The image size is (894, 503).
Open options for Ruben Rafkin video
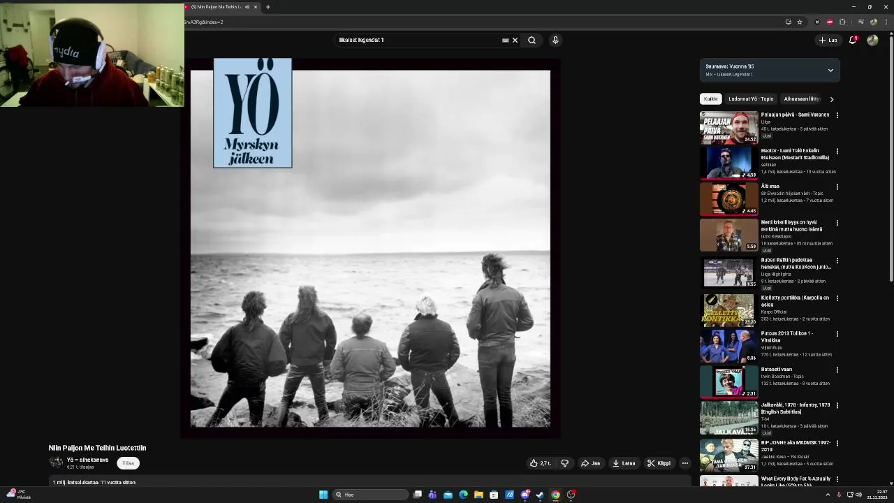(837, 261)
